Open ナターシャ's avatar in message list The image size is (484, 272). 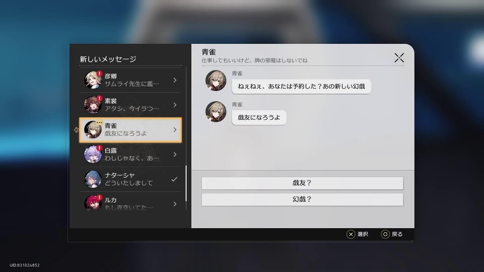(93, 179)
